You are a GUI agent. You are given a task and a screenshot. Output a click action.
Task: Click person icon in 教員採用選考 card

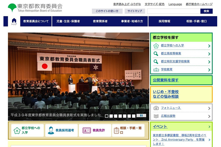(51, 130)
